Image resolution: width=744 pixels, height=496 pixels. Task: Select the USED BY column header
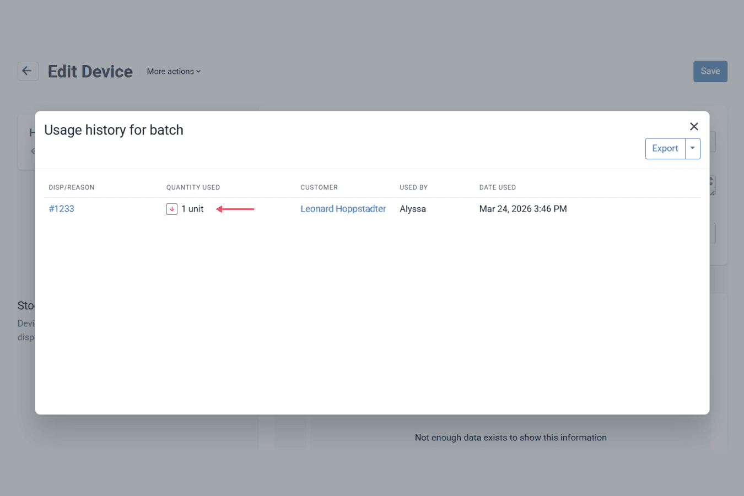[x=414, y=187]
